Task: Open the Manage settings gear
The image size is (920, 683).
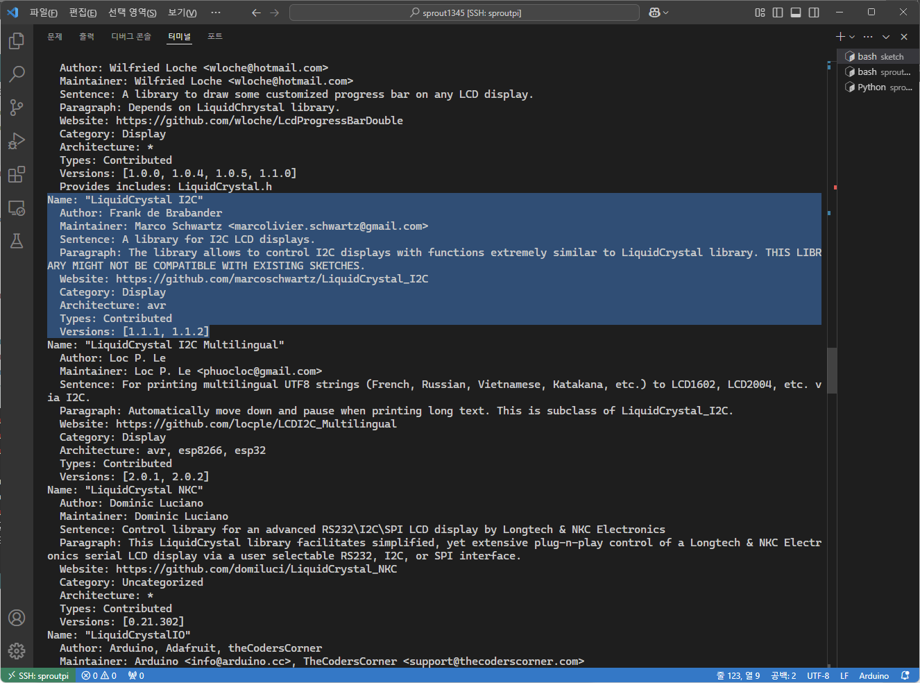Action: coord(17,650)
